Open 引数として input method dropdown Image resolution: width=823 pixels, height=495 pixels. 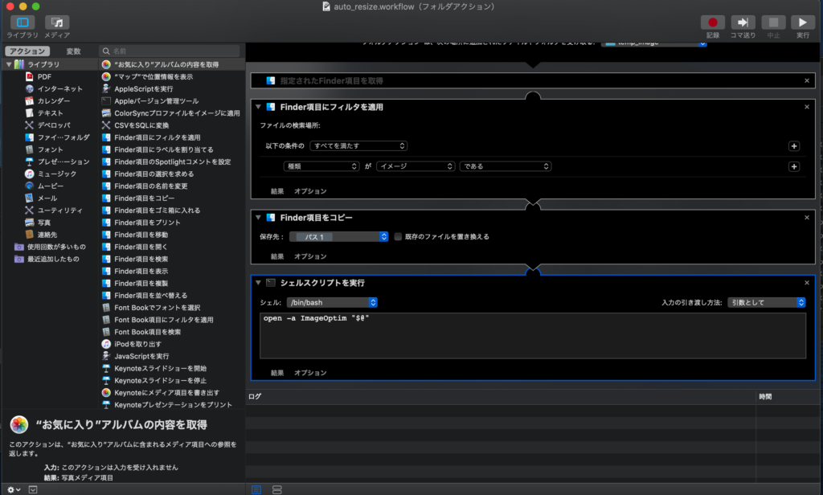[x=766, y=302]
